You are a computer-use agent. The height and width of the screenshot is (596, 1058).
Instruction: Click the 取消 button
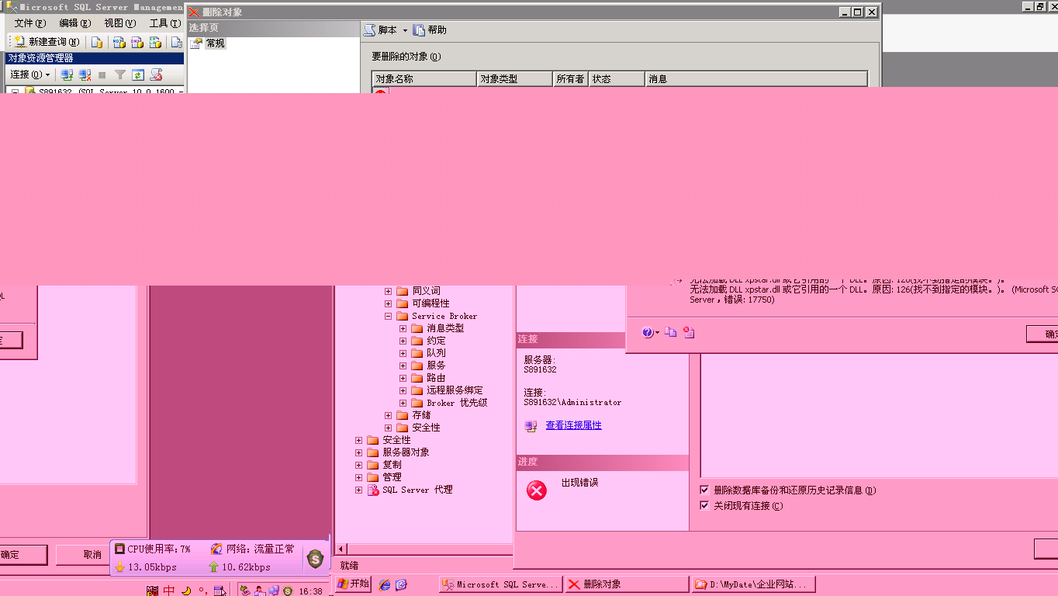point(92,555)
